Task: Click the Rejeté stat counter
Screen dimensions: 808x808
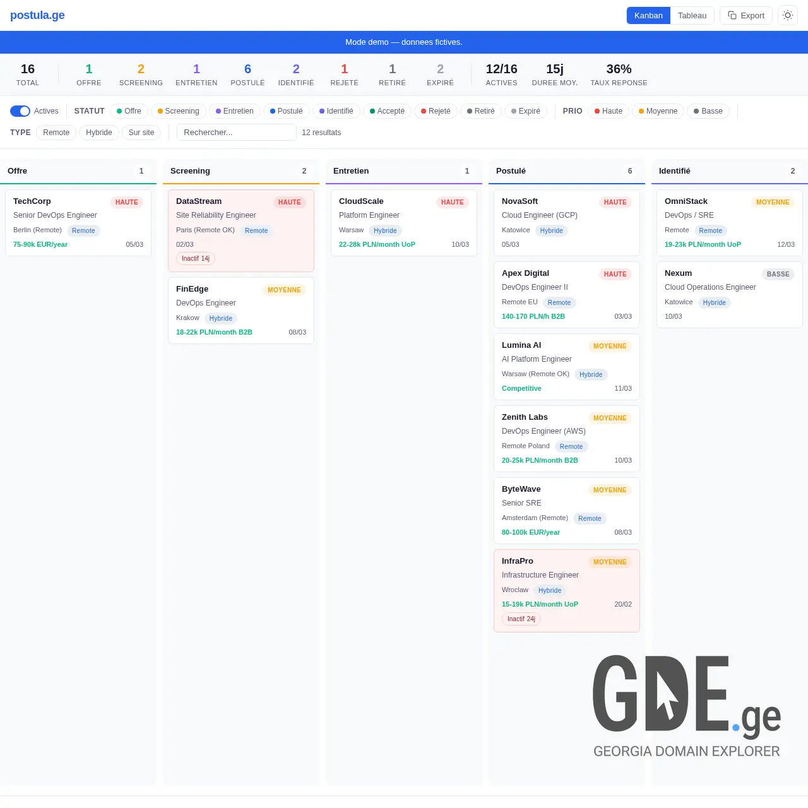Action: coord(344,74)
